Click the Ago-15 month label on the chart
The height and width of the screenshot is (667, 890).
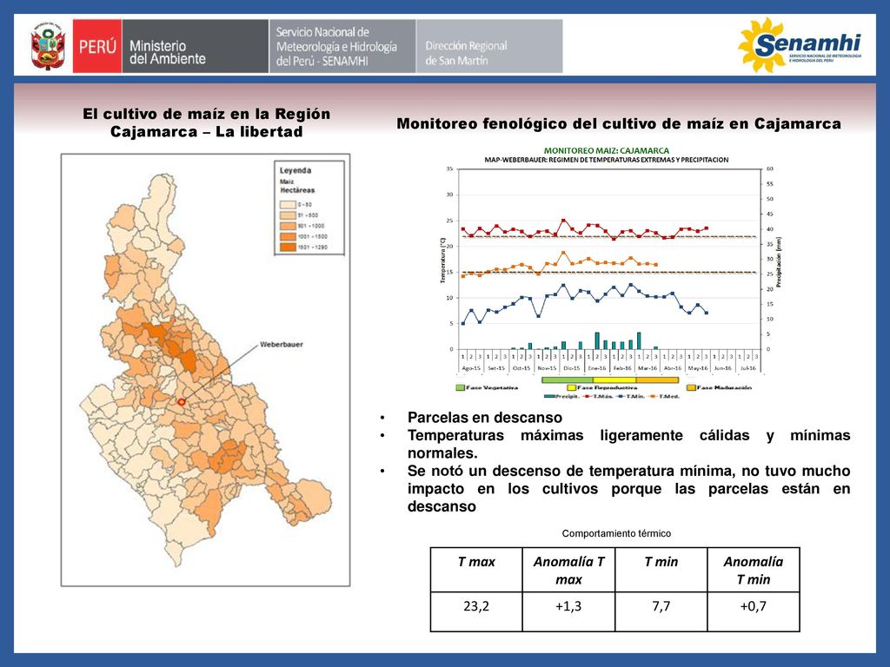(471, 368)
